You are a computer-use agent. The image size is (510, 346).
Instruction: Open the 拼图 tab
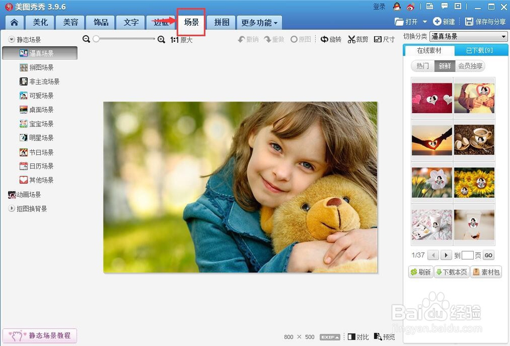[x=222, y=22]
